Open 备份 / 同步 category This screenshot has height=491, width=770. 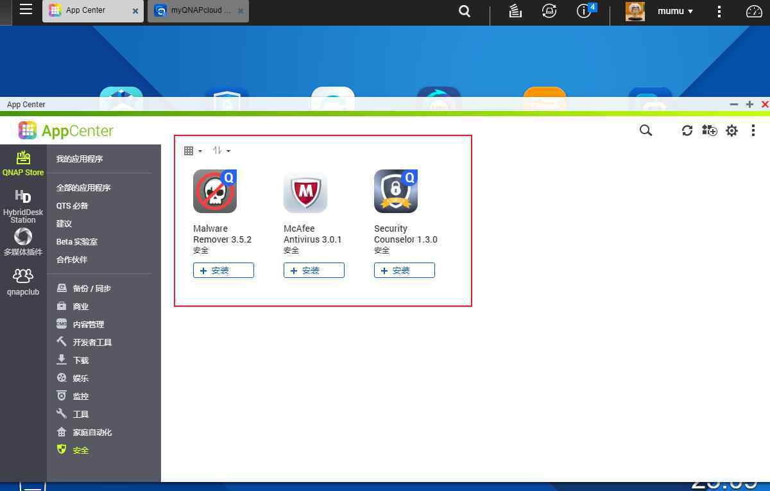pos(84,288)
